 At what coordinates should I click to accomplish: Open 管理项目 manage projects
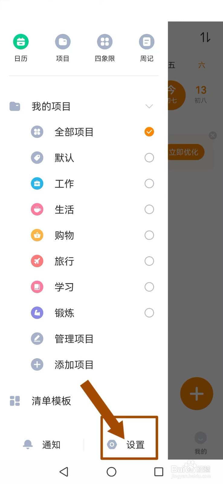74,339
